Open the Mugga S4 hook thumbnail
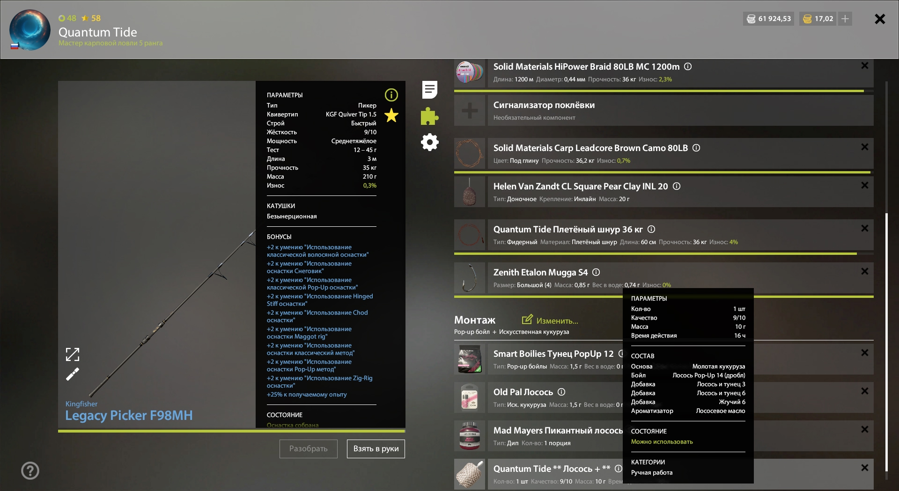 click(x=470, y=278)
